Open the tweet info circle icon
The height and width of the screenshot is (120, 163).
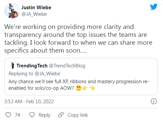(x=154, y=101)
